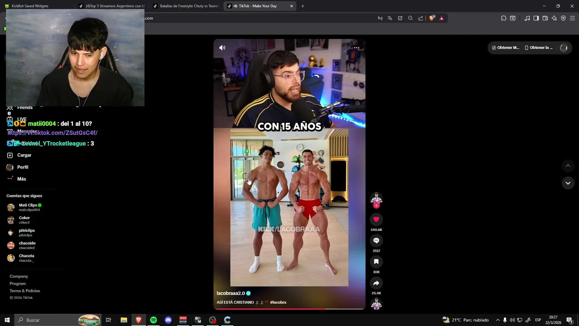Open the Brave VPN shield icon
Screen dimensions: 579x326
pyautogui.click(x=563, y=18)
